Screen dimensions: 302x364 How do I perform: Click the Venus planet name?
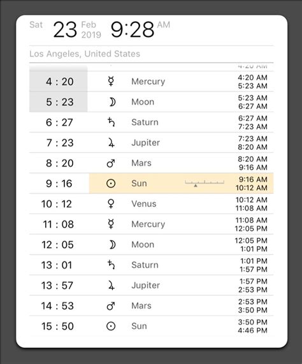coord(144,204)
